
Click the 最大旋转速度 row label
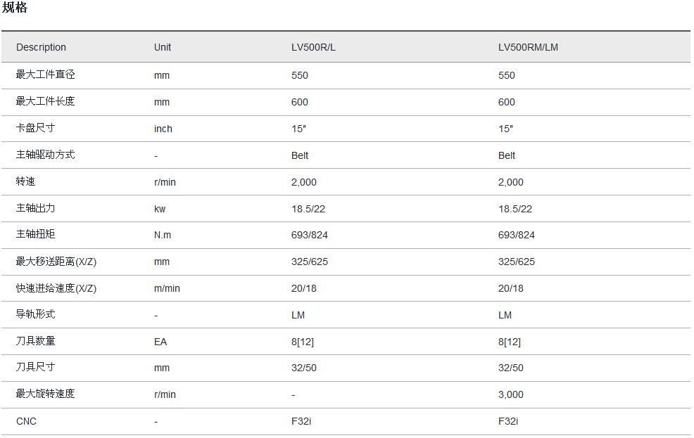pos(45,394)
